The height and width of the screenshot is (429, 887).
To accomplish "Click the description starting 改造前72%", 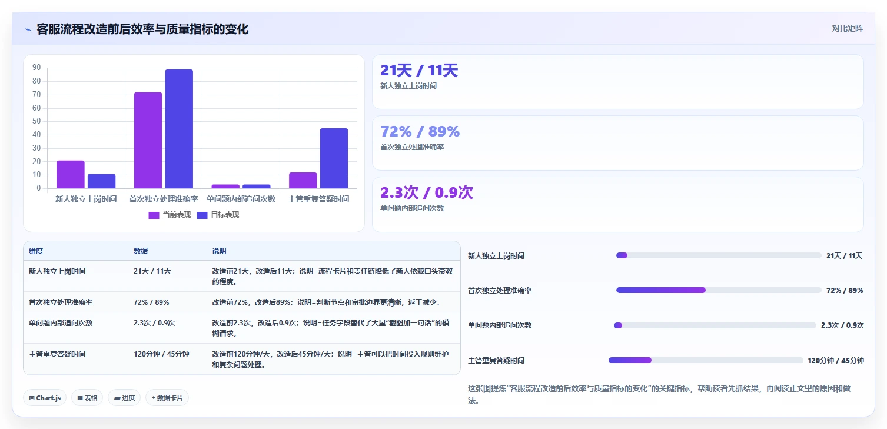I will point(327,302).
